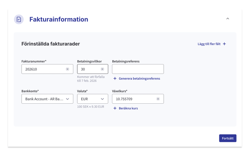
Task: Click the Lägg till fler fält link
Action: (x=209, y=44)
